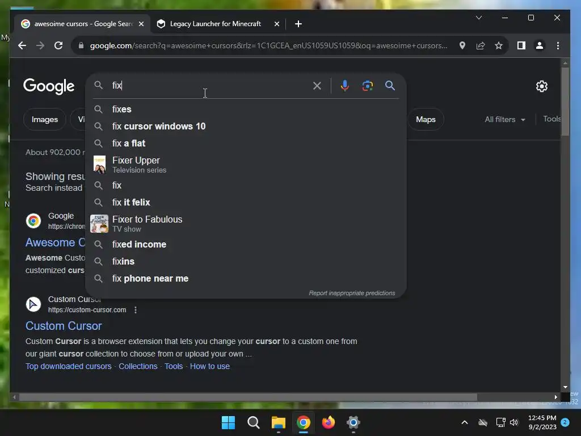Open the Tools option
581x436 pixels.
pyautogui.click(x=551, y=119)
